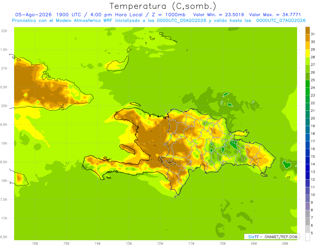Click longitude label "71W"
Screen dimensions: 320x247
[191, 244]
